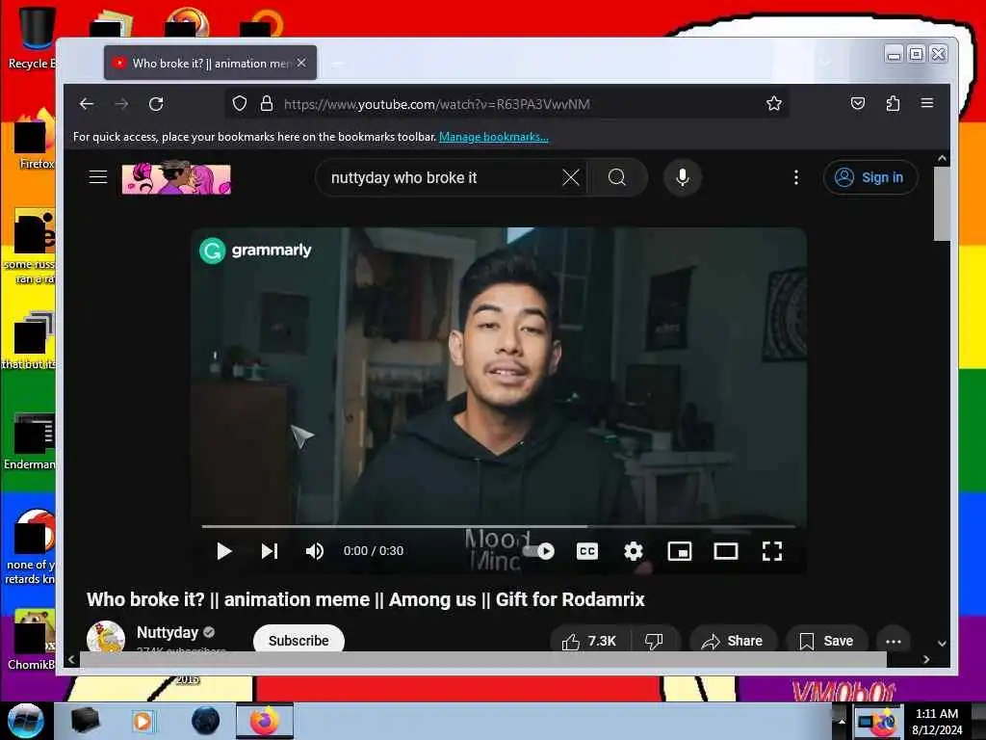Open the Save to Pocket button

click(858, 103)
